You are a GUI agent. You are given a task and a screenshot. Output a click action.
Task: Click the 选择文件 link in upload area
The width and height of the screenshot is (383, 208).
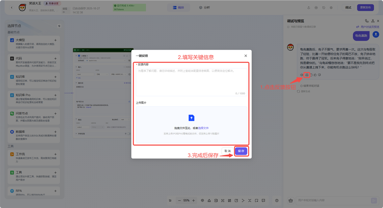pos(203,128)
